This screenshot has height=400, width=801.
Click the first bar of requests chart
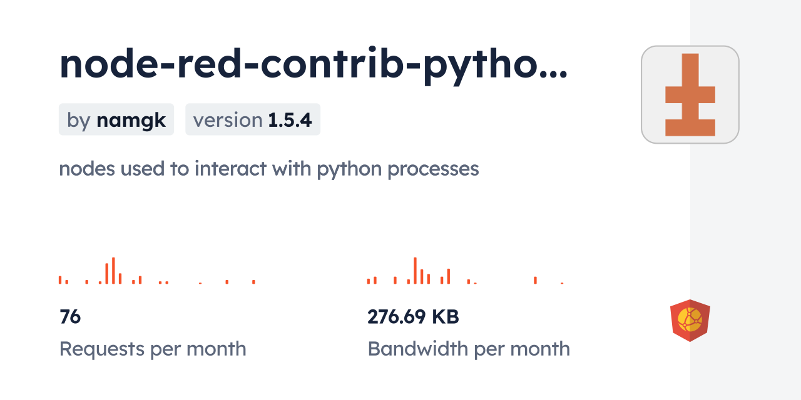pyautogui.click(x=60, y=280)
